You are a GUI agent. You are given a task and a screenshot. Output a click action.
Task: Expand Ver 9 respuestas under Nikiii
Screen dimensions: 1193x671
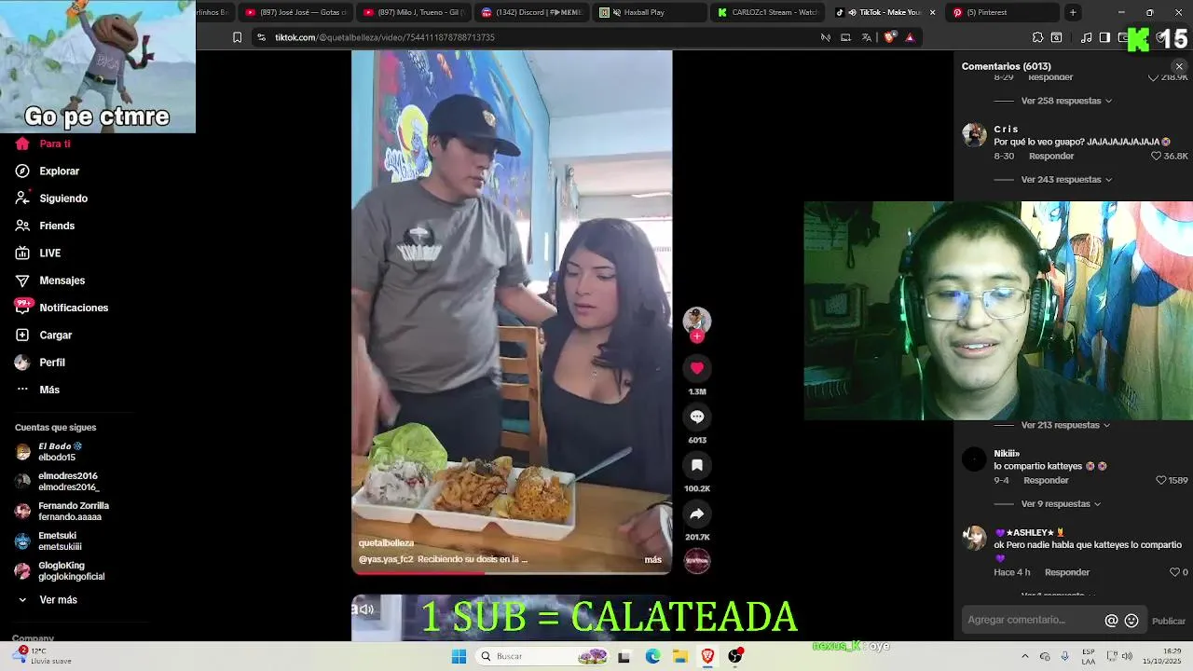pos(1061,504)
